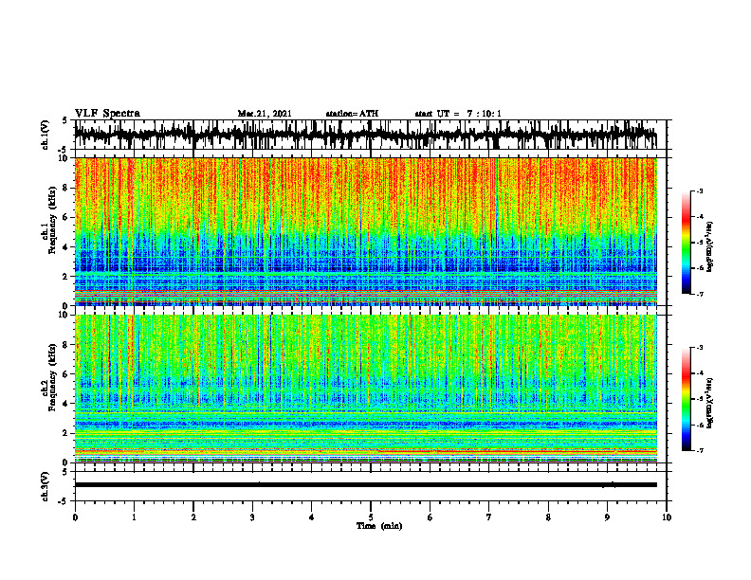Click the "6" time axis tick label
The height and width of the screenshot is (580, 751).
[430, 517]
